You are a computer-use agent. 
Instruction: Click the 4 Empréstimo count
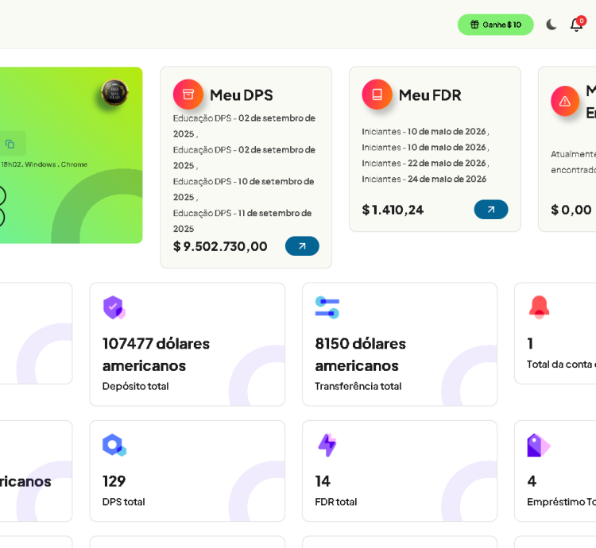click(x=532, y=481)
